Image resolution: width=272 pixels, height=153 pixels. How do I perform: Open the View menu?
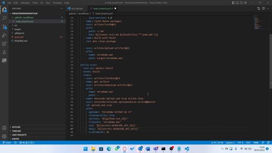[x=35, y=3]
